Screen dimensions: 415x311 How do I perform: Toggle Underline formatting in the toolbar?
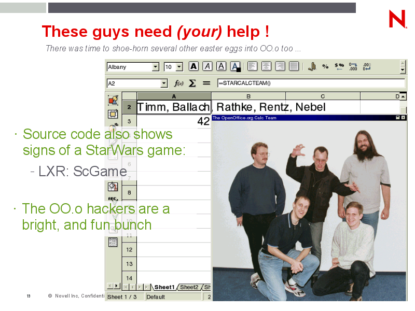point(221,66)
